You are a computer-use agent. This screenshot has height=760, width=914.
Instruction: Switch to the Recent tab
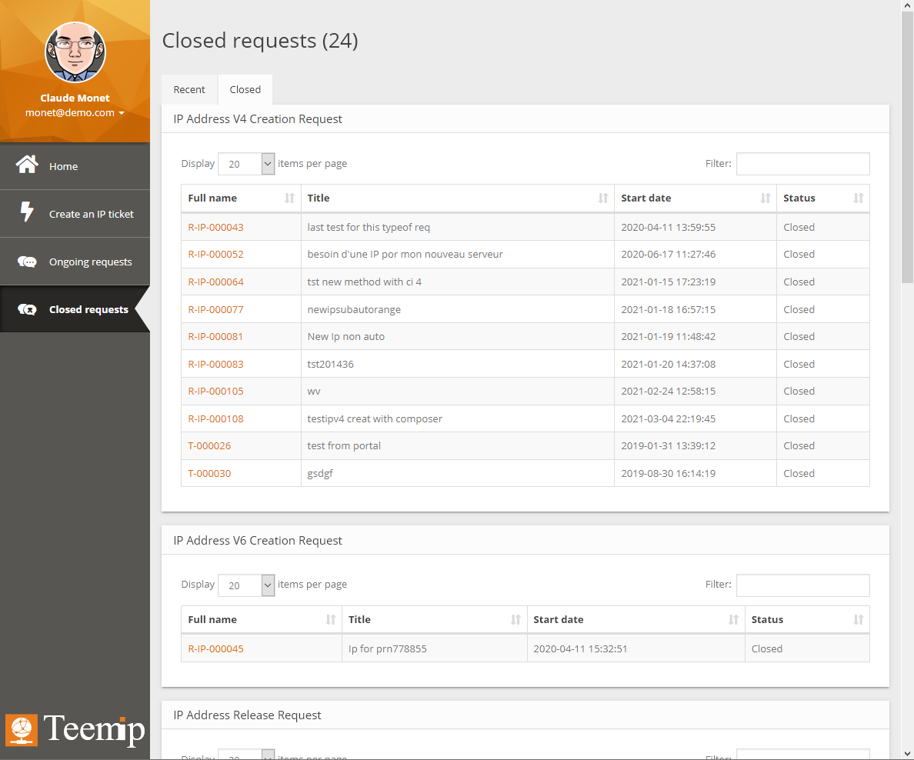click(189, 90)
